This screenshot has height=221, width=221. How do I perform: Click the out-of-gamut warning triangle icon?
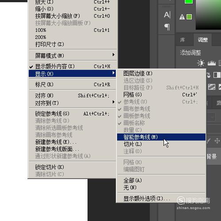[x=182, y=17]
